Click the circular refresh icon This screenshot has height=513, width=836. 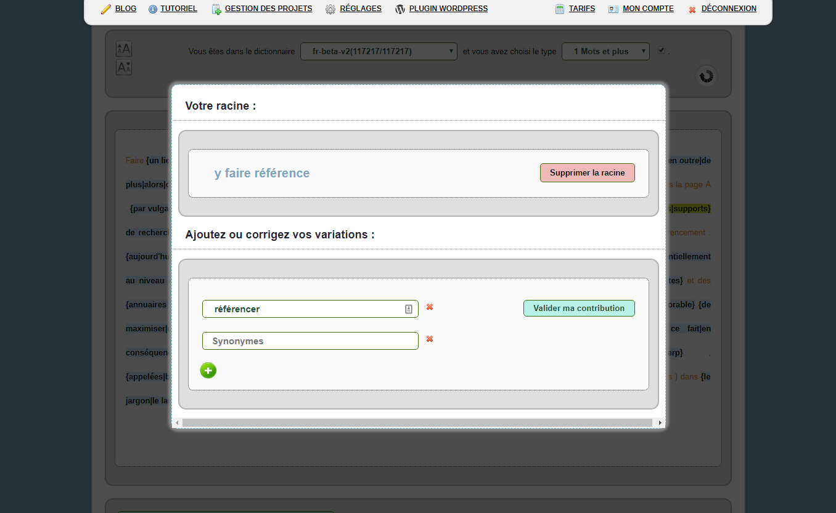707,76
